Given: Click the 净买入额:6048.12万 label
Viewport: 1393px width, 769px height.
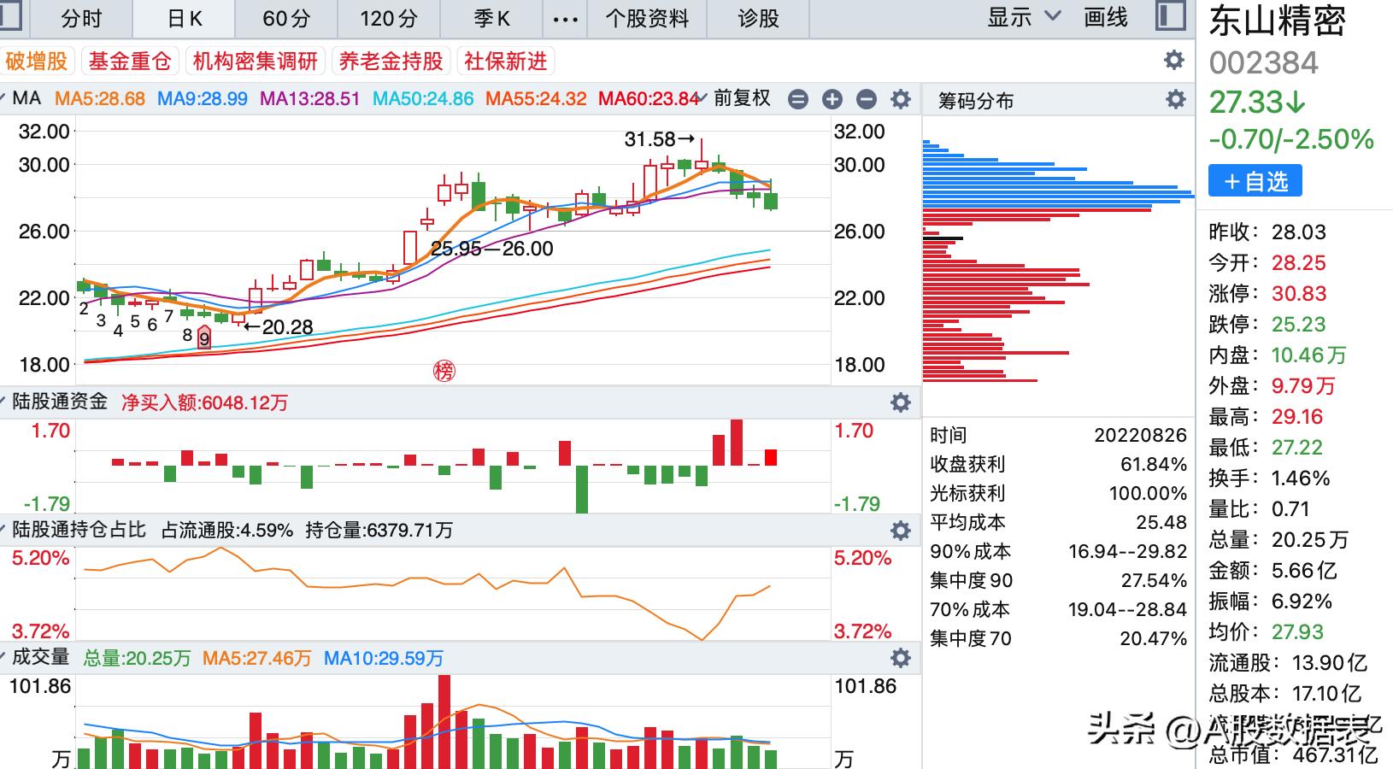Looking at the screenshot, I should 204,402.
